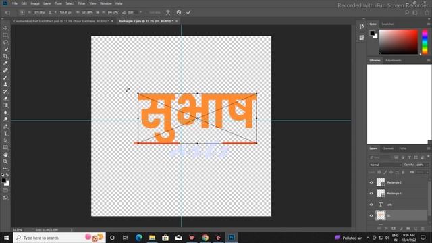This screenshot has width=432, height=243.
Task: Open the Image menu
Action: [x=35, y=3]
